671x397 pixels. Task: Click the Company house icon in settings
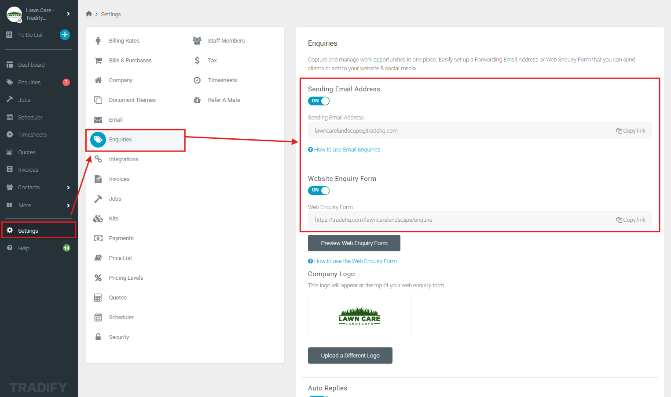coord(98,80)
